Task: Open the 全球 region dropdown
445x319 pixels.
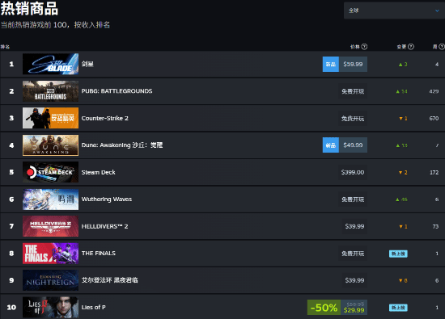Action: coord(394,10)
